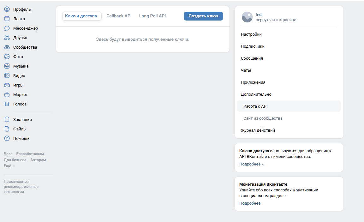
Task: Open 'Сайт из сообщества' menu item
Action: (x=263, y=118)
